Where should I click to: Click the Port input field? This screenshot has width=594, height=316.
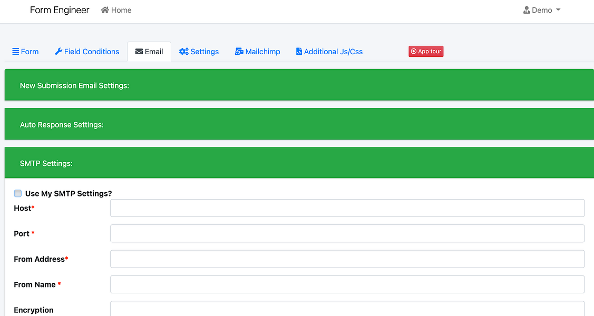347,233
